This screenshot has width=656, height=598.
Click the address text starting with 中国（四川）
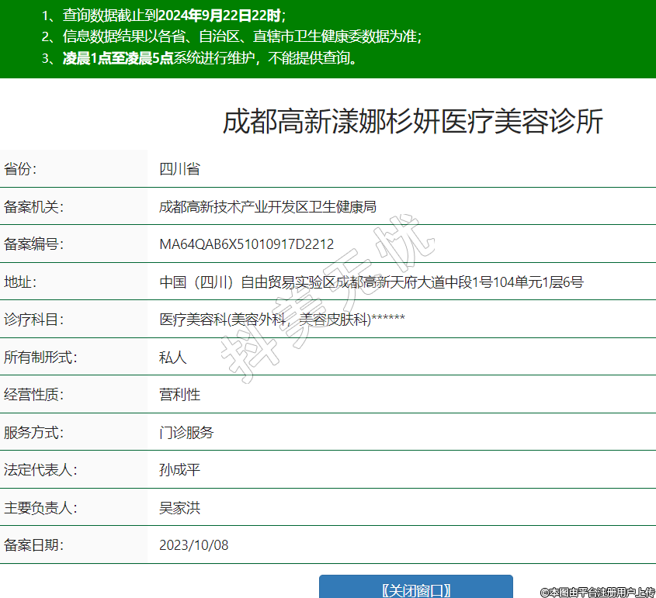[371, 282]
